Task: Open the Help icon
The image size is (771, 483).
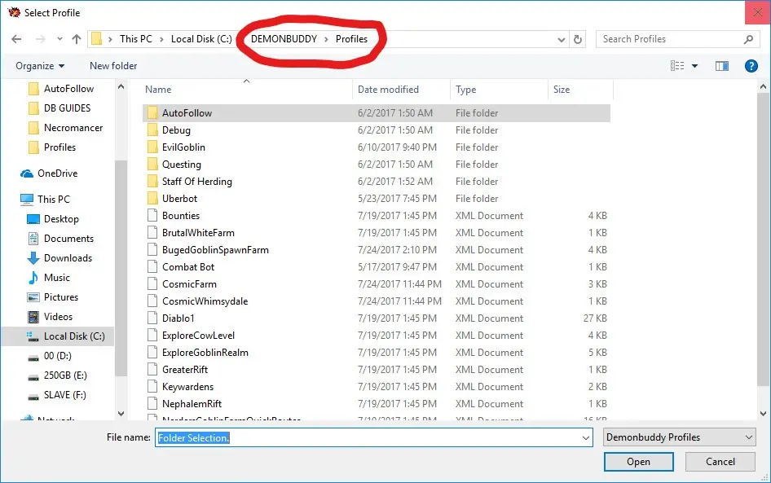Action: (751, 66)
